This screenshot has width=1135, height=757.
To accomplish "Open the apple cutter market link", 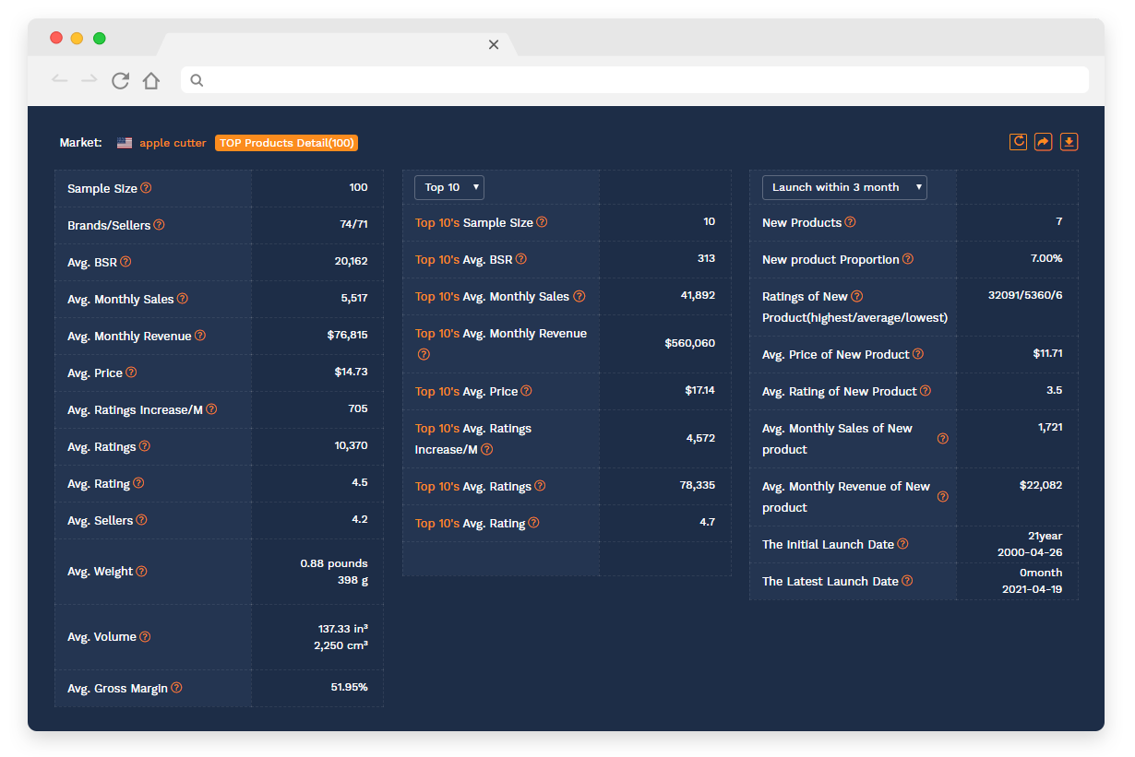I will pyautogui.click(x=173, y=143).
